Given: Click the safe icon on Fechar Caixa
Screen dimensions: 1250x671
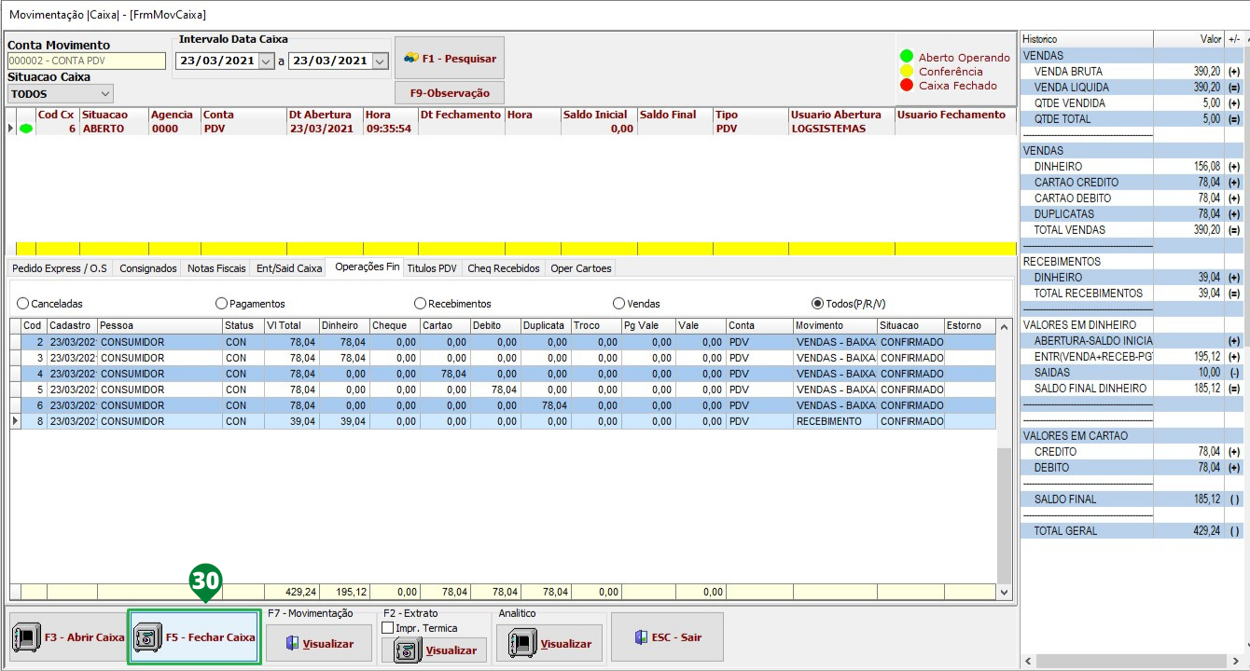Looking at the screenshot, I should [x=147, y=638].
